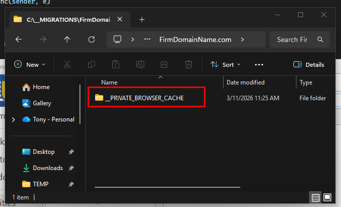Toggle the Details pane button
Image resolution: width=341 pixels, height=207 pixels.
309,64
